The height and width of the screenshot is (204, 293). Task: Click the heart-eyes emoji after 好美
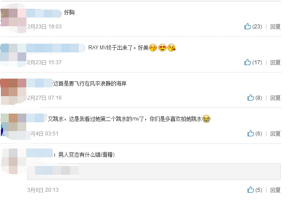(162, 48)
